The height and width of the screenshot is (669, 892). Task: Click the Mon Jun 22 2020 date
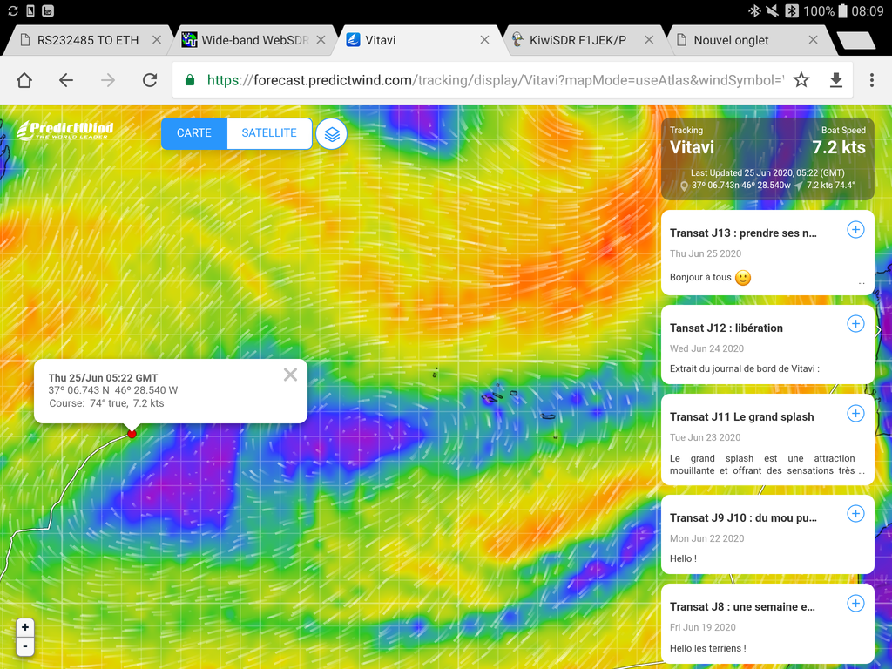(706, 538)
